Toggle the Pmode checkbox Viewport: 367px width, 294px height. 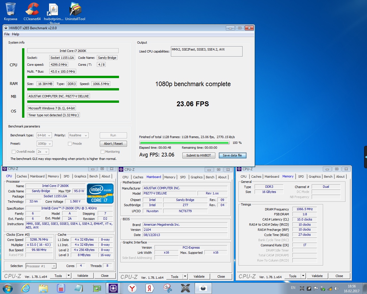70,144
